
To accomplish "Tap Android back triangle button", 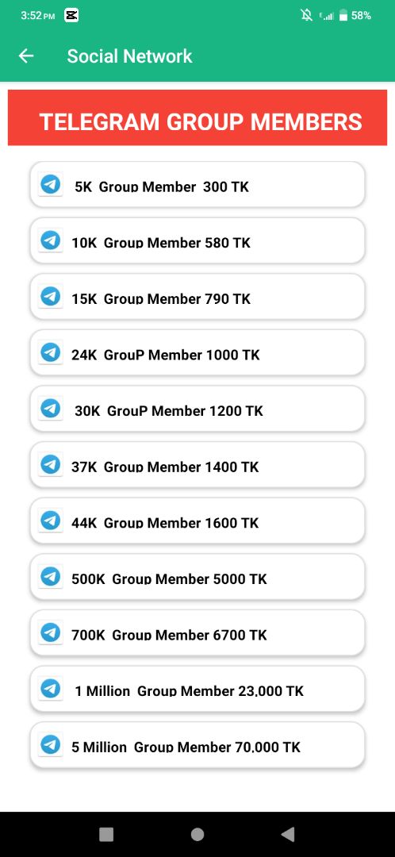I will click(288, 834).
